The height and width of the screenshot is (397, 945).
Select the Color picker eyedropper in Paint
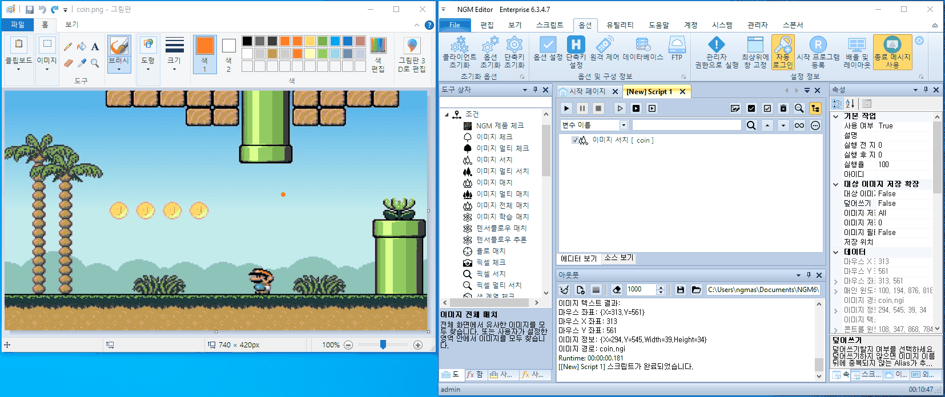pos(82,63)
